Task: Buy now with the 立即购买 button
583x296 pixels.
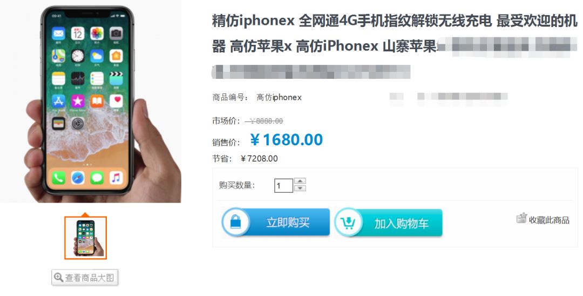Action: (275, 223)
